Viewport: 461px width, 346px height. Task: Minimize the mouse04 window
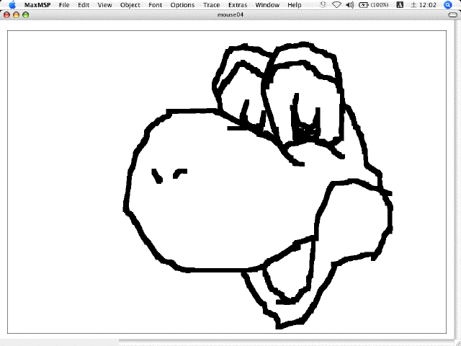pos(16,15)
